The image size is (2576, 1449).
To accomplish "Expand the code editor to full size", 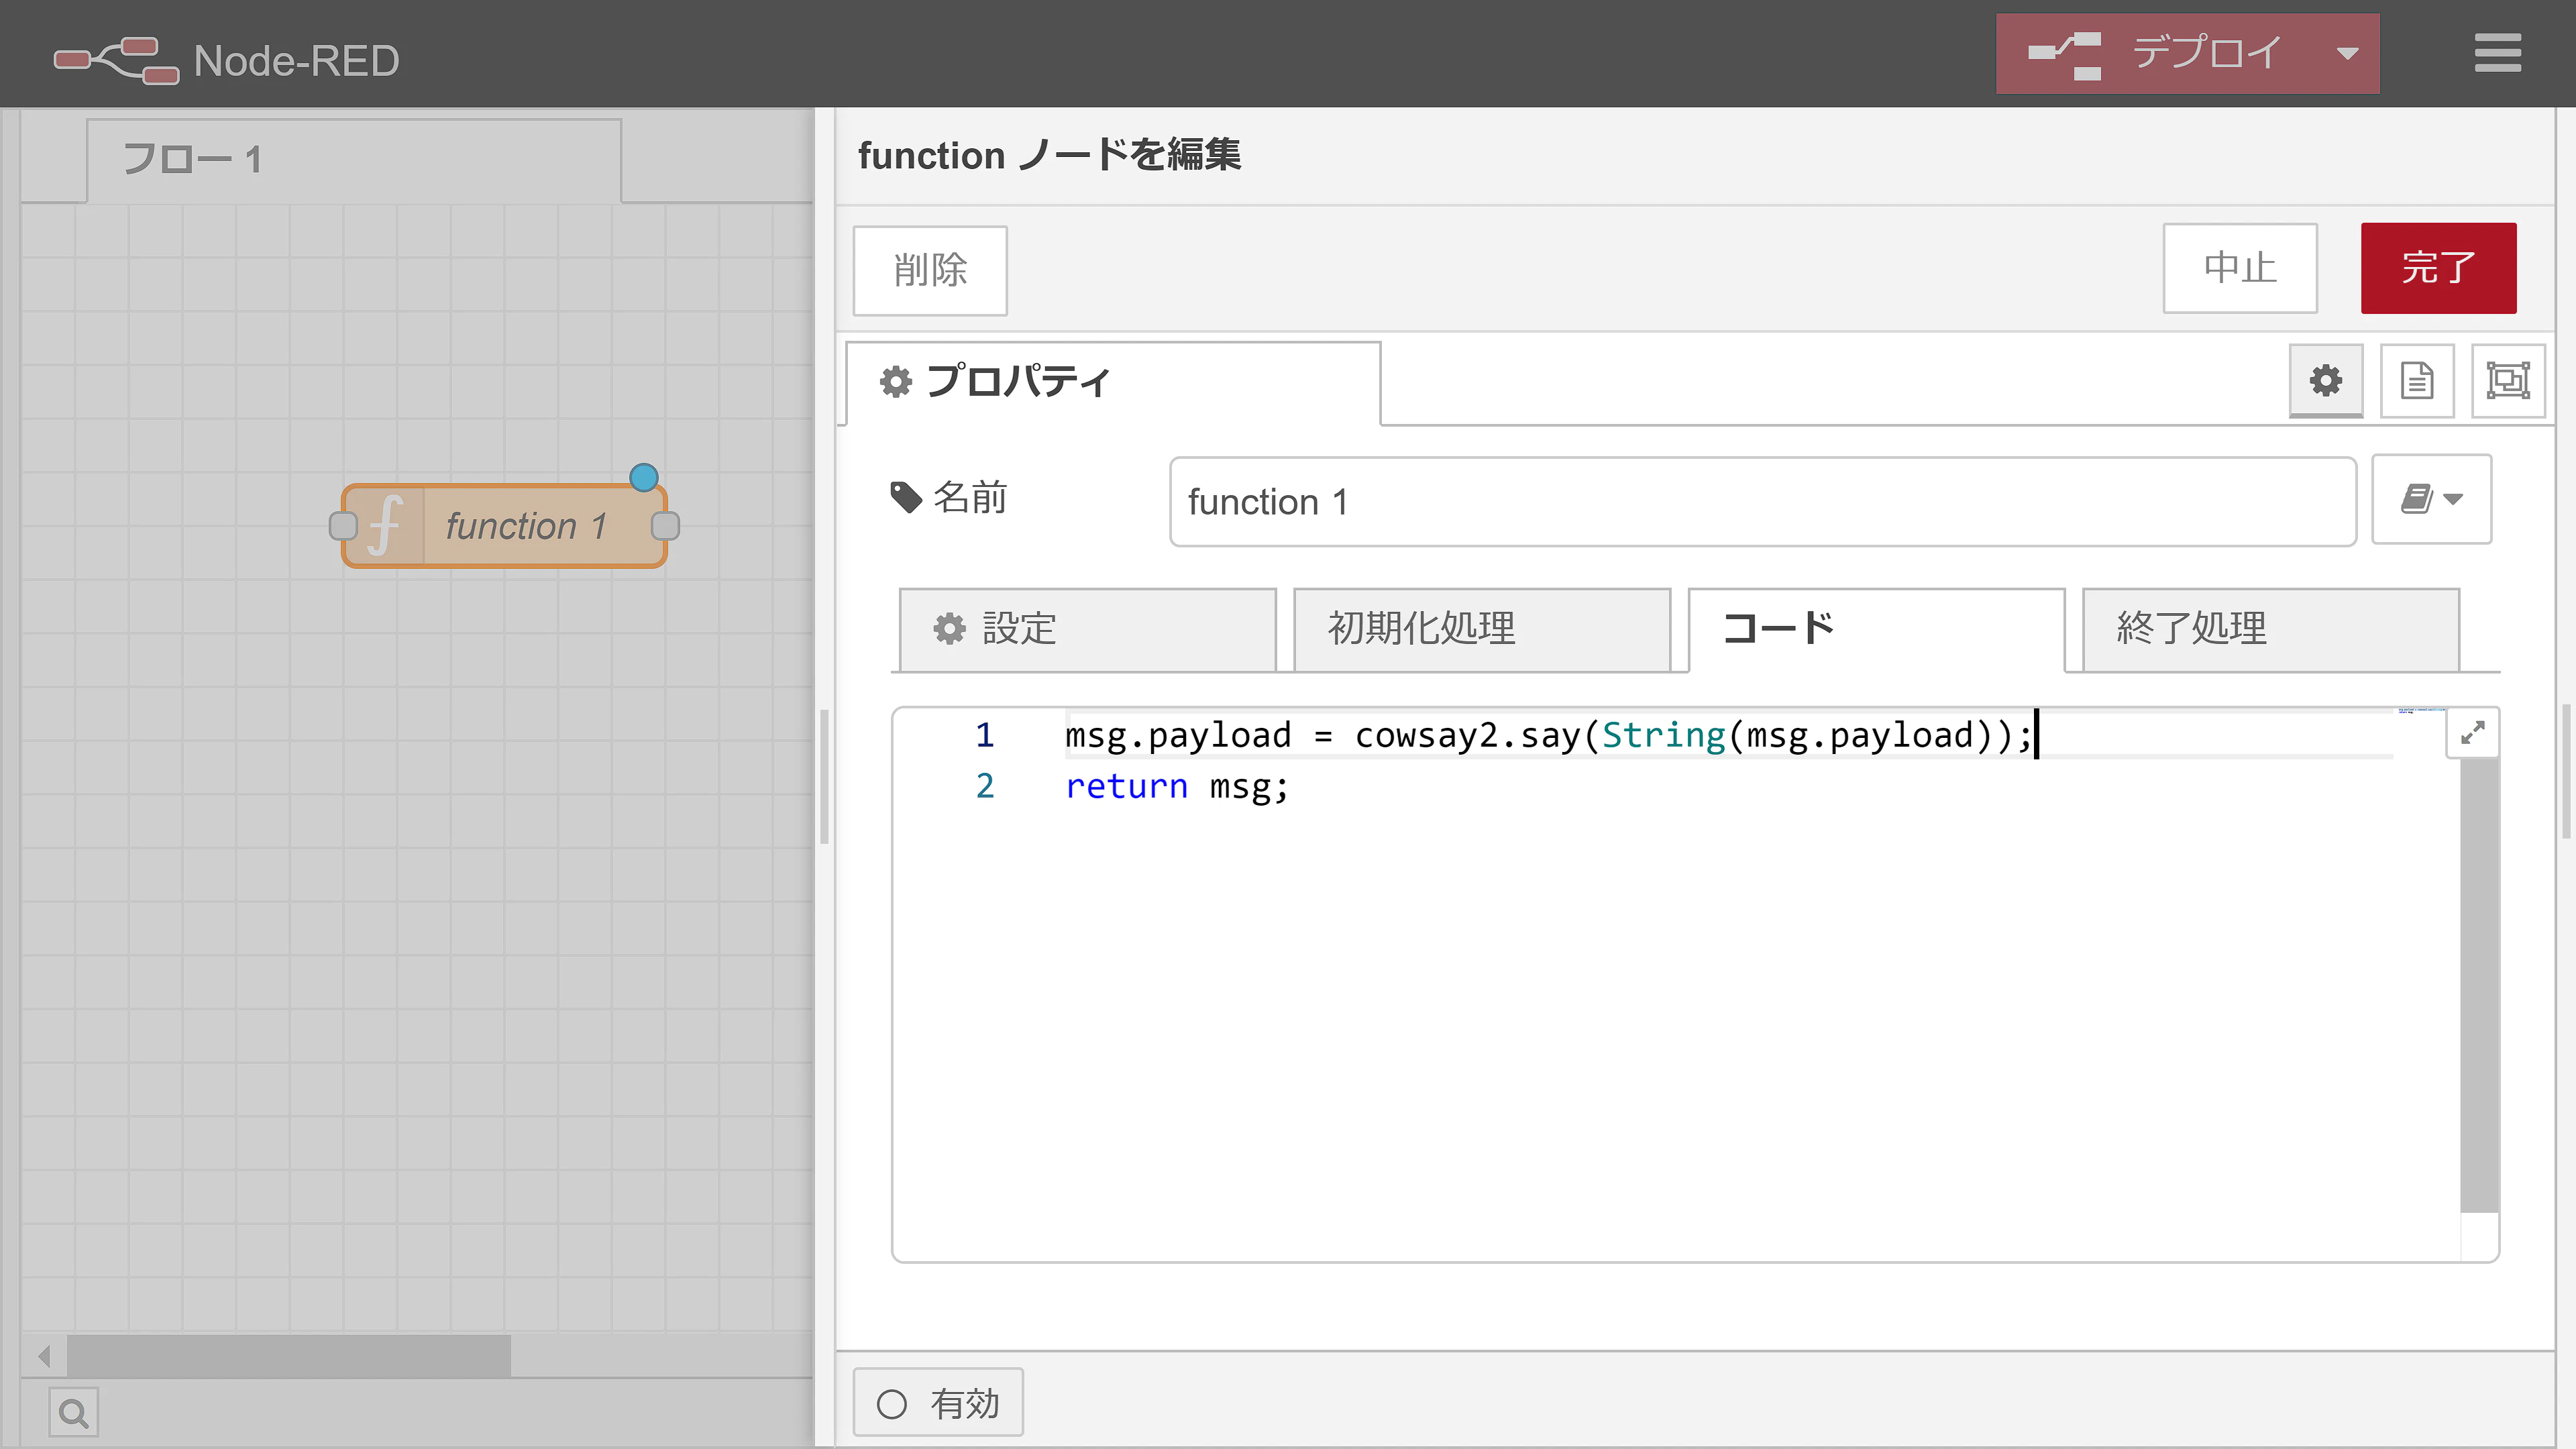I will (2472, 733).
